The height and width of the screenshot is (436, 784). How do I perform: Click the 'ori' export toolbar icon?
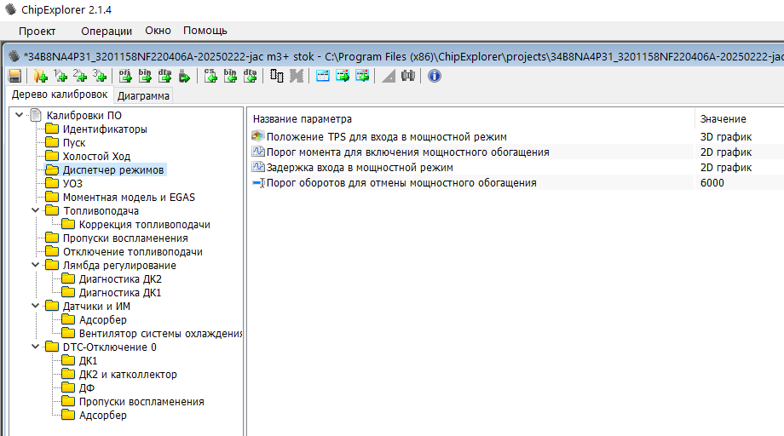125,76
